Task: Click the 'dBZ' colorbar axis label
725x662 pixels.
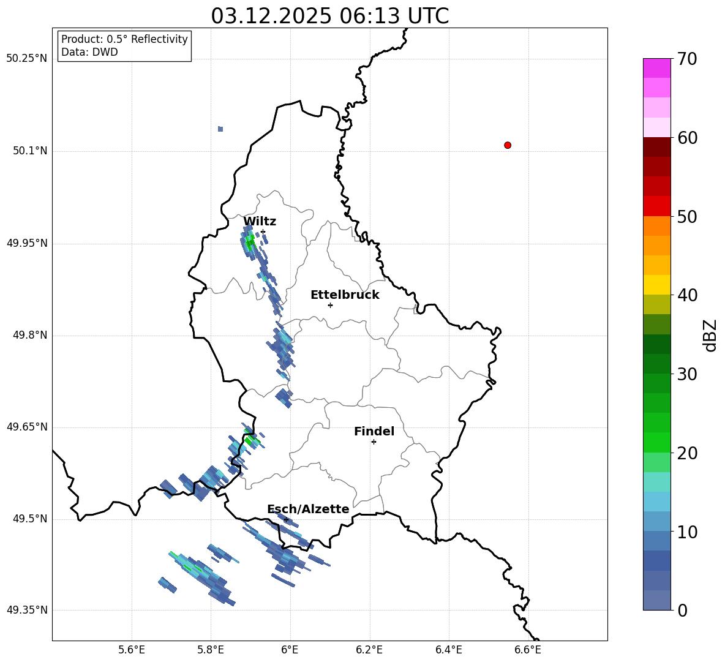Action: [711, 335]
